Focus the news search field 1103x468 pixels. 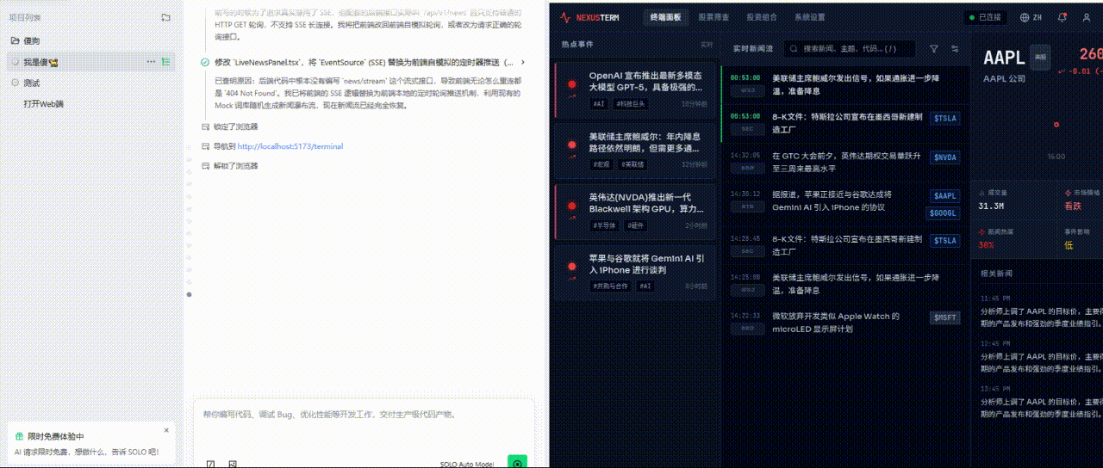pyautogui.click(x=849, y=49)
